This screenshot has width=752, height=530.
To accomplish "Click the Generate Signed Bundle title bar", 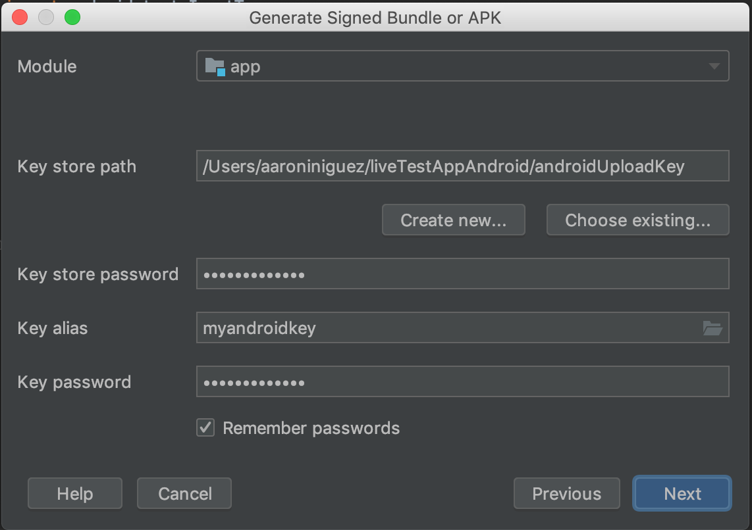I will pos(375,18).
